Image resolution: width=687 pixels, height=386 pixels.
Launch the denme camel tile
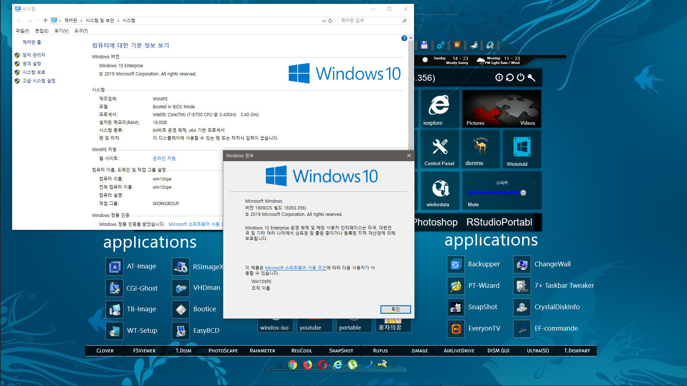pyautogui.click(x=481, y=149)
